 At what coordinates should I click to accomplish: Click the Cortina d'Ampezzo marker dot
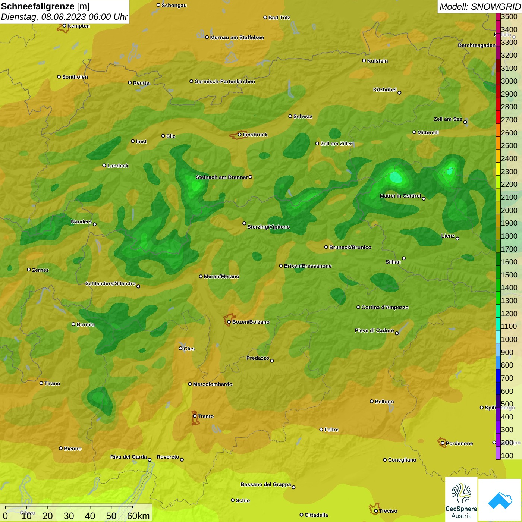(358, 307)
